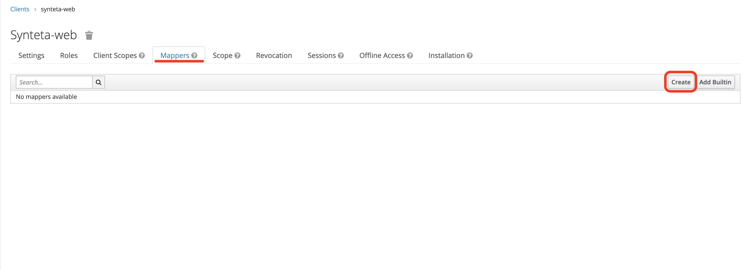Click the search magnifier icon button
Image resolution: width=750 pixels, height=270 pixels.
point(98,82)
